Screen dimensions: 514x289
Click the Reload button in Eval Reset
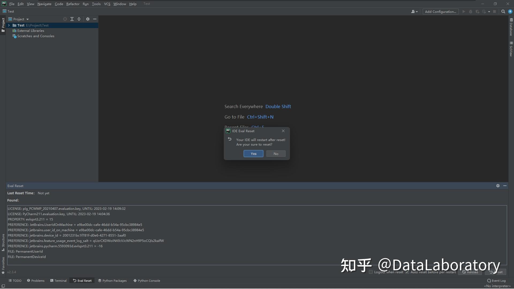(470, 272)
